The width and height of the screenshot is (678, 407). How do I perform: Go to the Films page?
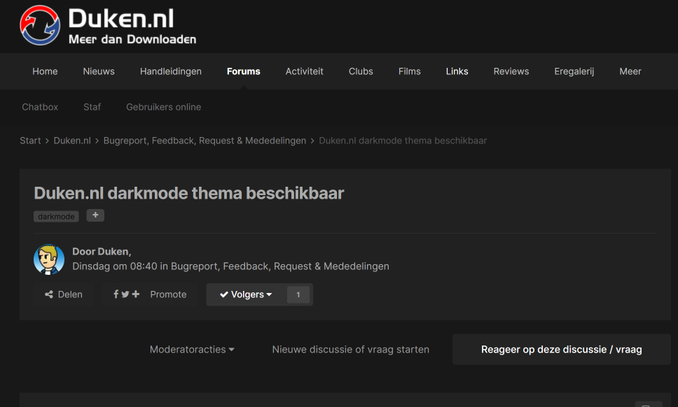pyautogui.click(x=410, y=71)
